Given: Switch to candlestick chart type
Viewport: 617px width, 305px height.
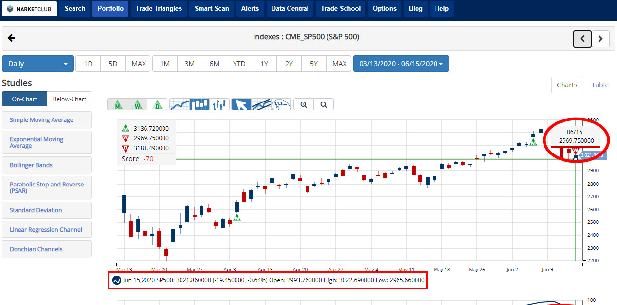Looking at the screenshot, I should click(x=200, y=104).
